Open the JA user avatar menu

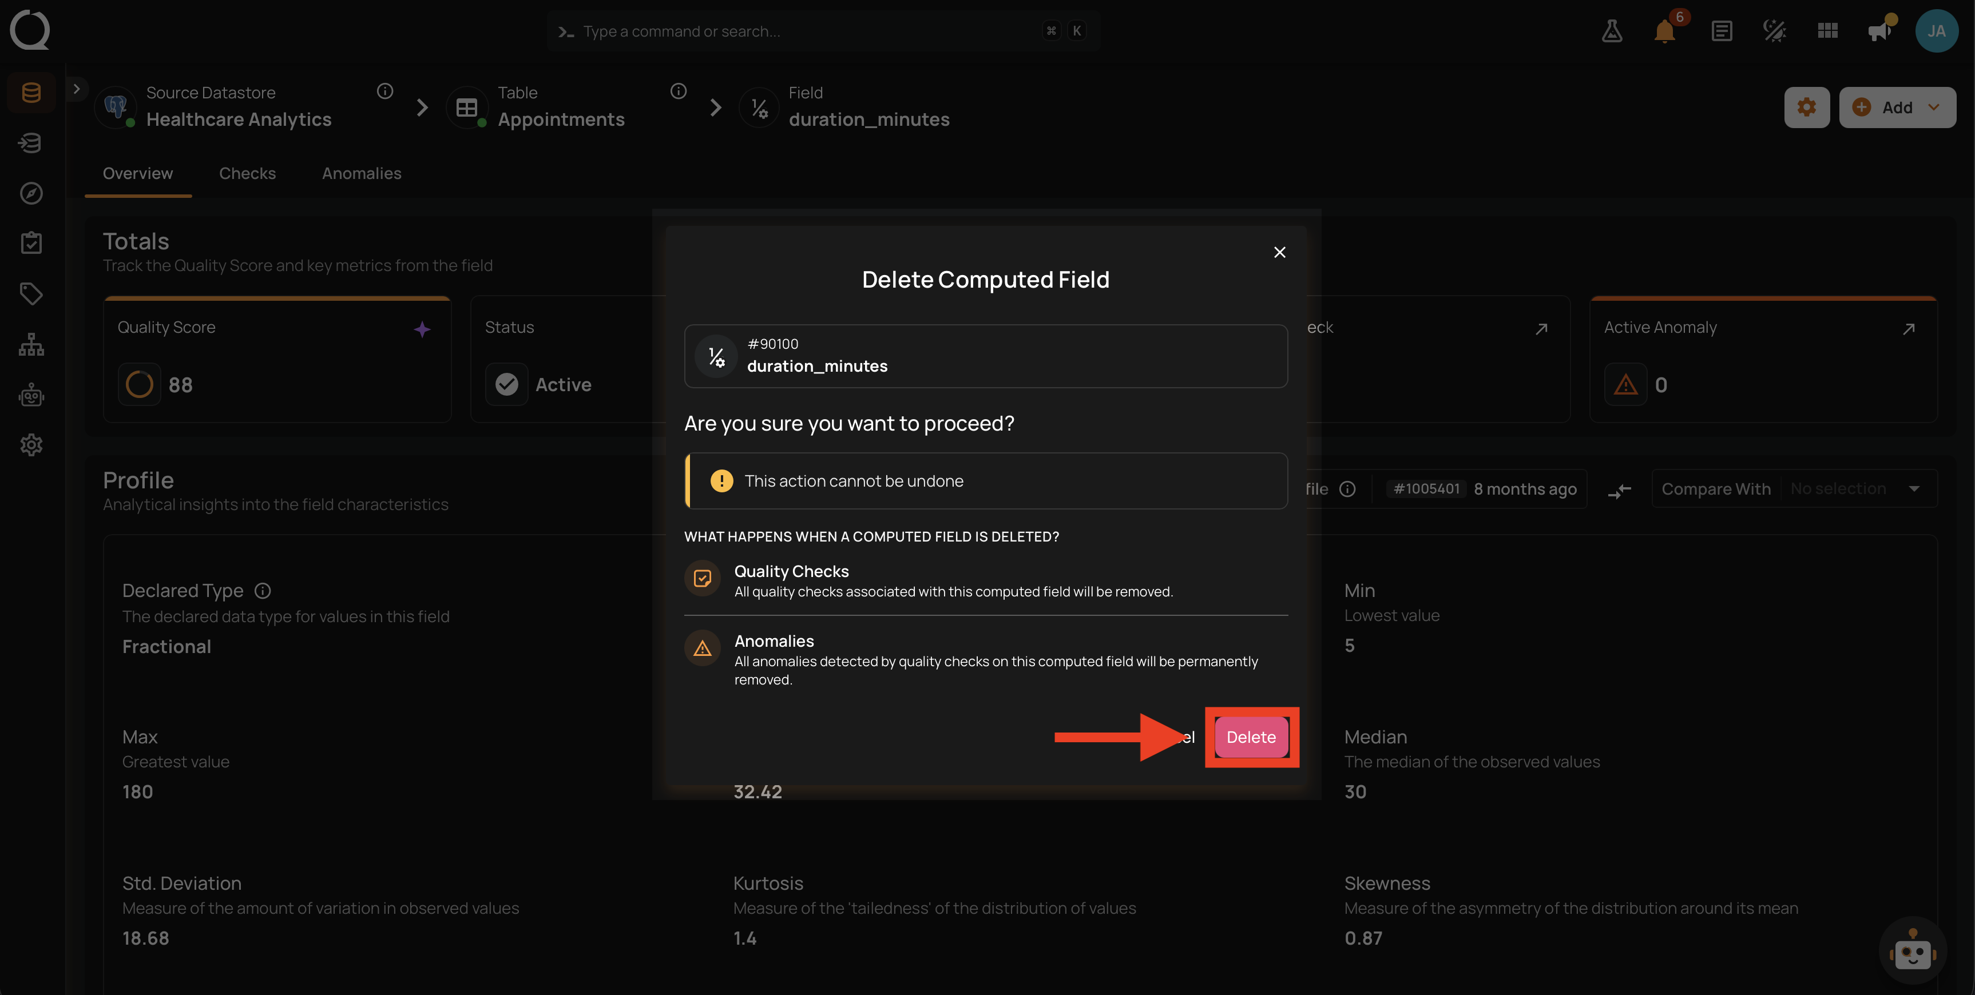(1937, 31)
